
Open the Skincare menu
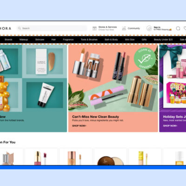point(40,40)
